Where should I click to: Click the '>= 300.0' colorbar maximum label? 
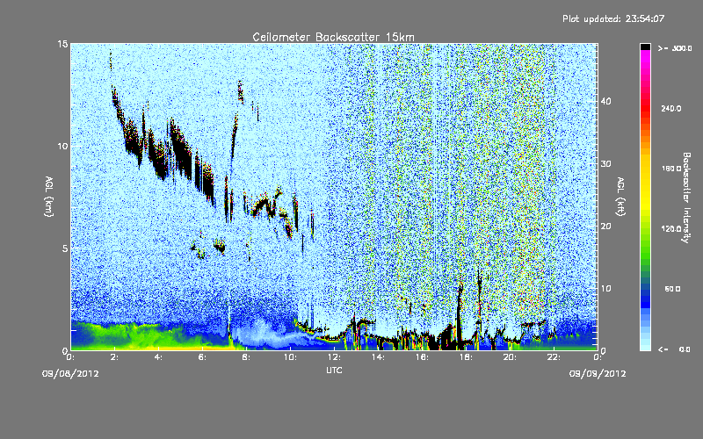point(675,48)
